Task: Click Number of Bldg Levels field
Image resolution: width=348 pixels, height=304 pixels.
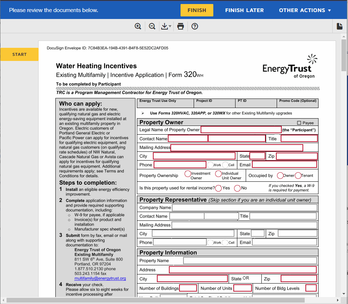Action: click(311, 288)
